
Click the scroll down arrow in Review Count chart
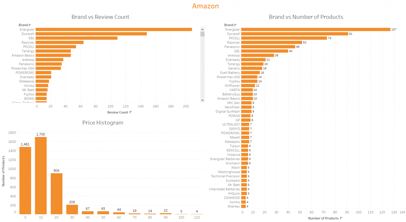(202, 100)
